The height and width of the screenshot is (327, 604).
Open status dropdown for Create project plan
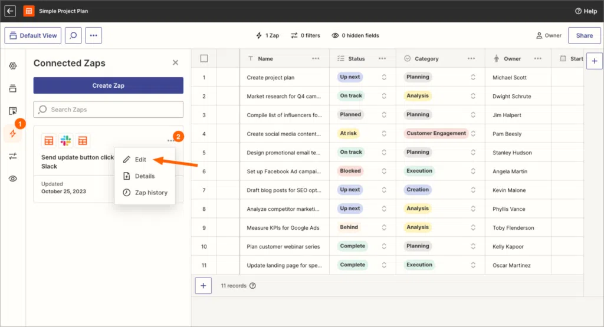pos(384,77)
